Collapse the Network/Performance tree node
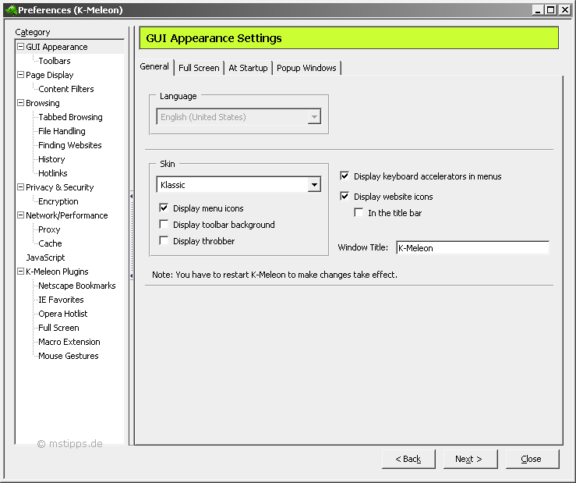576x483 pixels. (21, 215)
